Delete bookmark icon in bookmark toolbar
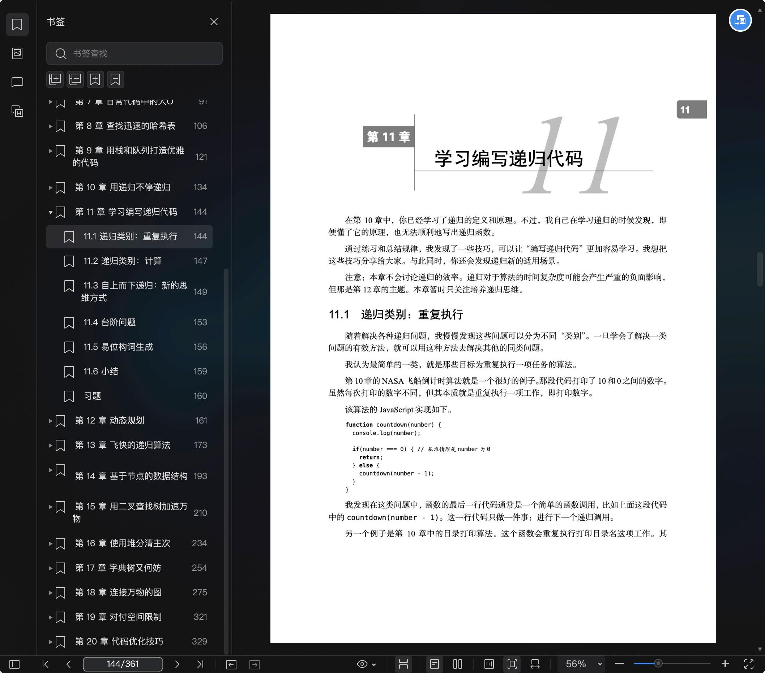The height and width of the screenshot is (673, 765). pos(116,79)
